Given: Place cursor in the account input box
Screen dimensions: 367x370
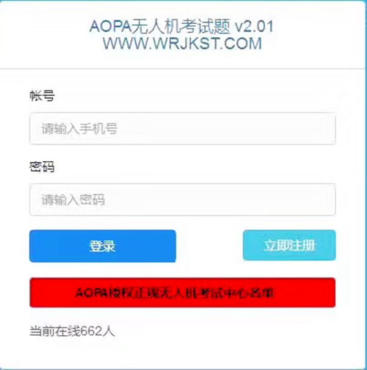Looking at the screenshot, I should [x=182, y=129].
